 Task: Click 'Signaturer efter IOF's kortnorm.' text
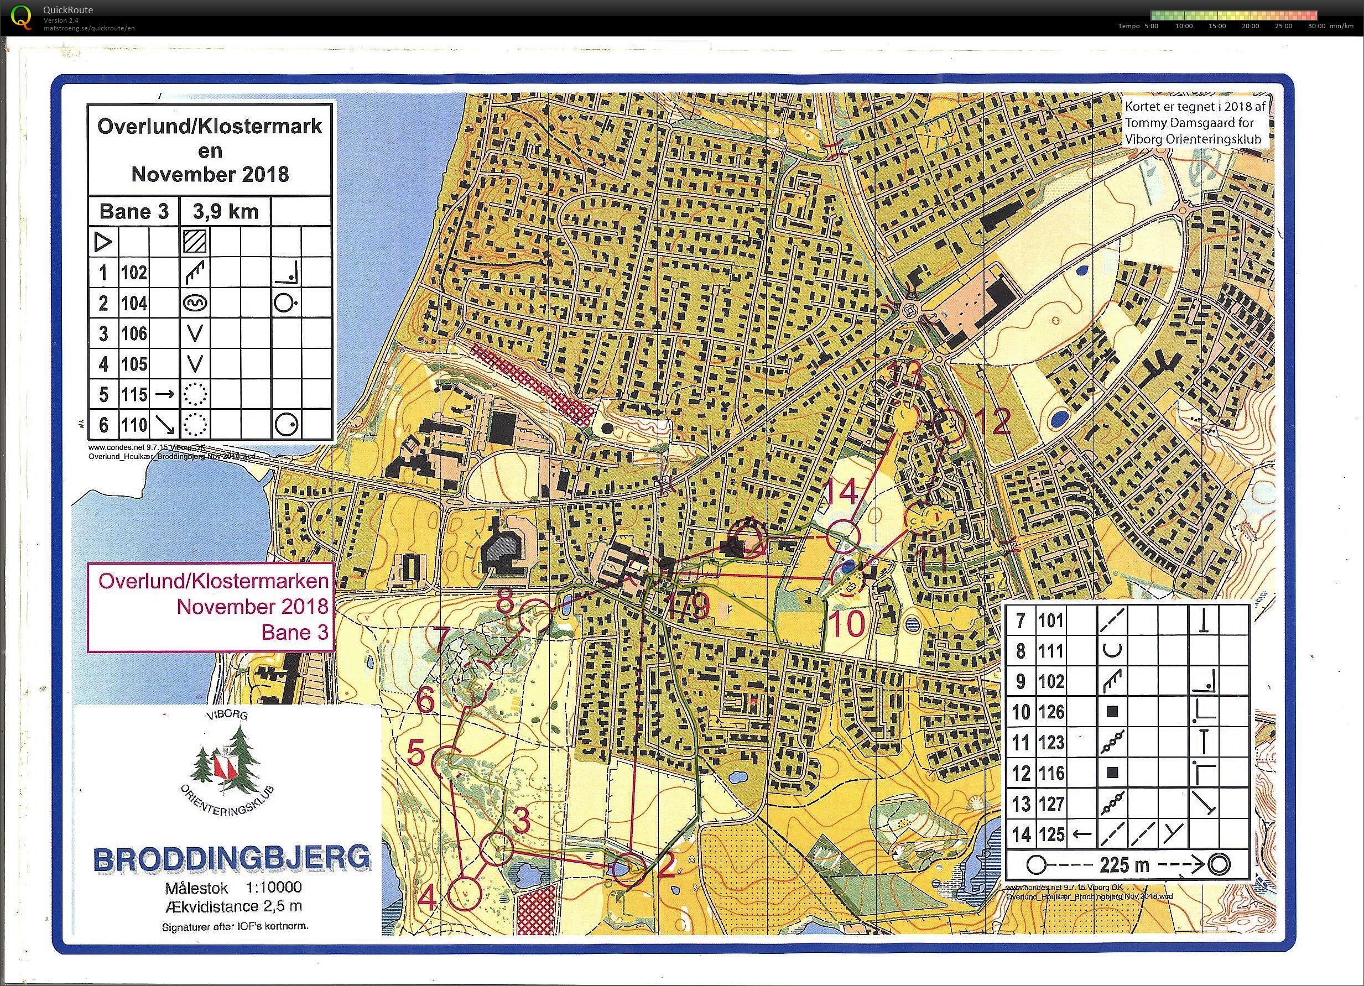[x=235, y=926]
